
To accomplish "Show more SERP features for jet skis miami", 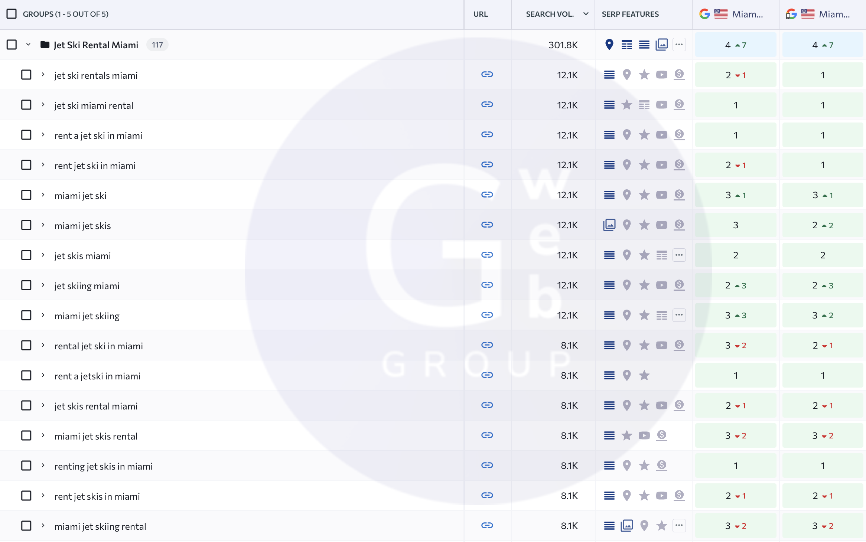I will pos(679,255).
